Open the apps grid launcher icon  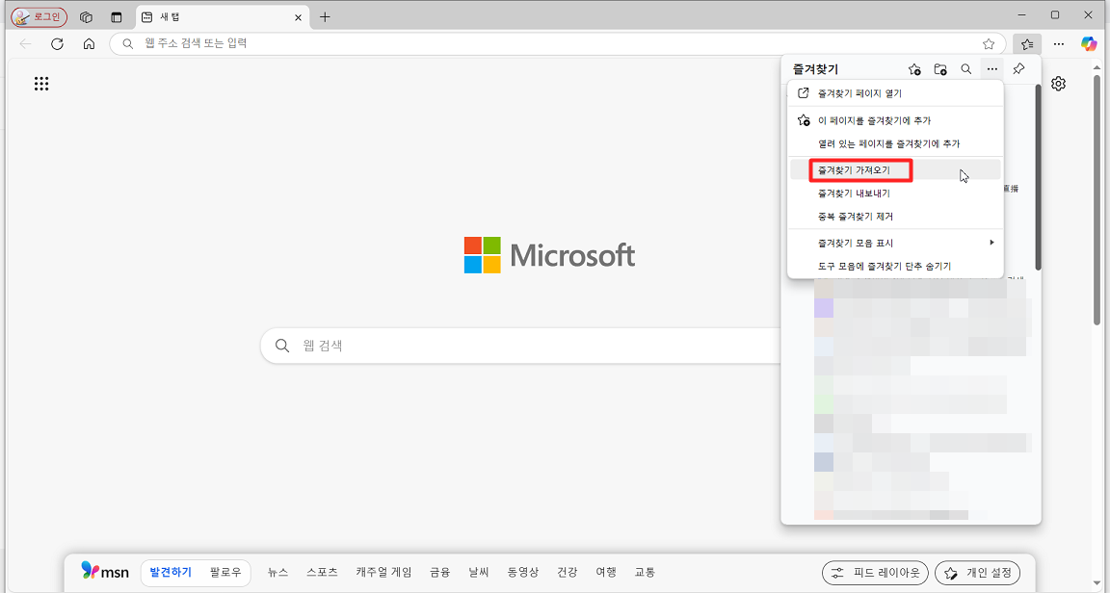pyautogui.click(x=41, y=84)
